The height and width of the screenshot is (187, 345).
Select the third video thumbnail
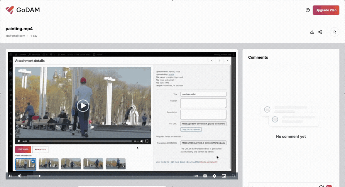click(71, 164)
